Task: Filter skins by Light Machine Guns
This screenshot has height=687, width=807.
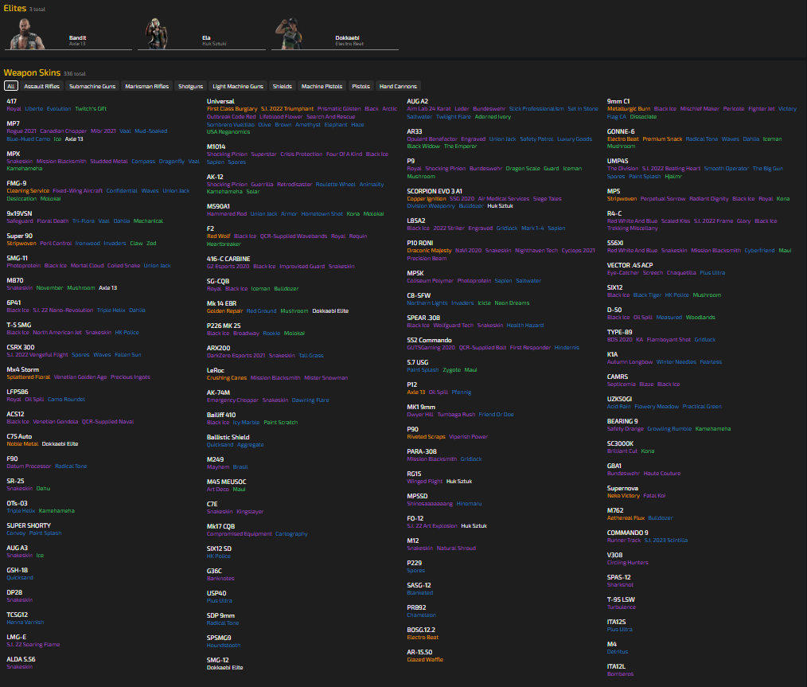Action: coord(238,86)
